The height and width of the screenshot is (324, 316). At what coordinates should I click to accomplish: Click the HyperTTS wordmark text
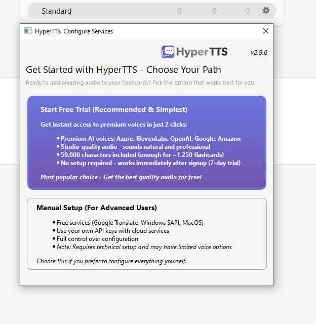point(202,52)
